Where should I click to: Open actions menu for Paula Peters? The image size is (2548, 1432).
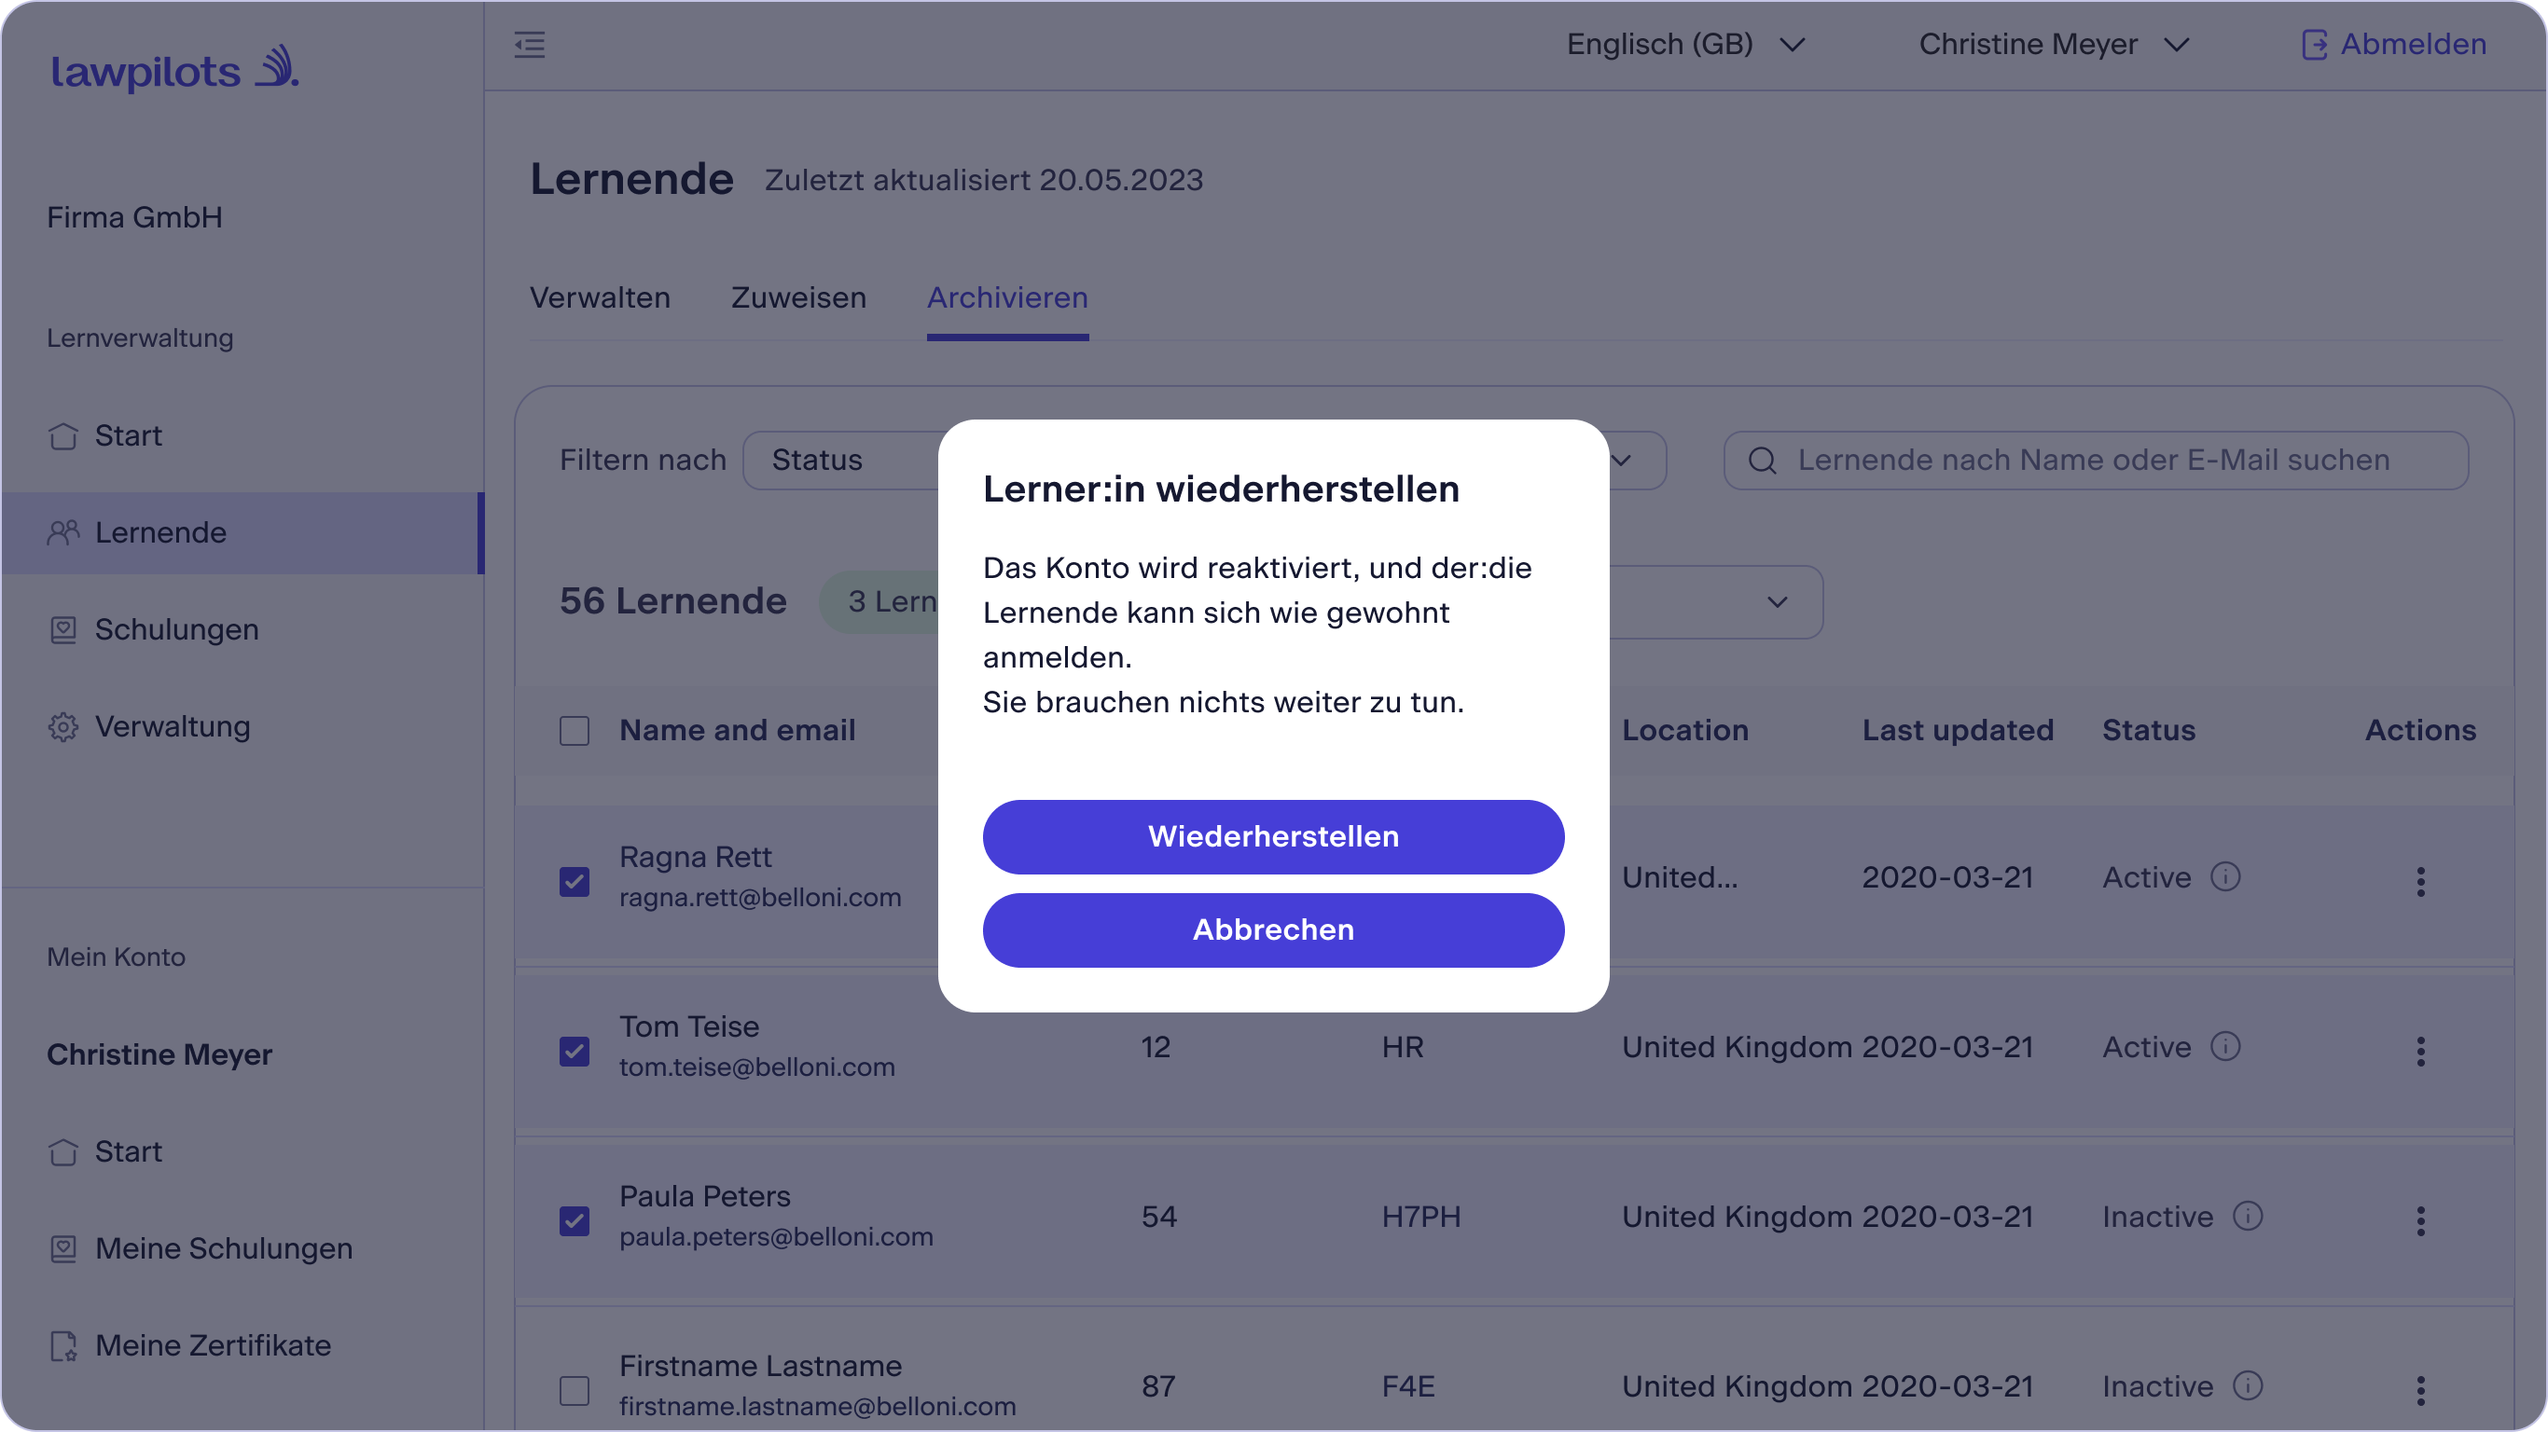[2420, 1220]
